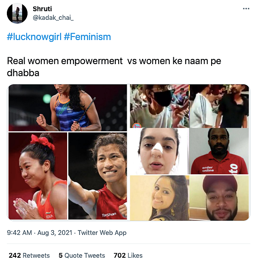Open Shruti's round profile avatar
The image size is (255, 262).
pos(17,13)
